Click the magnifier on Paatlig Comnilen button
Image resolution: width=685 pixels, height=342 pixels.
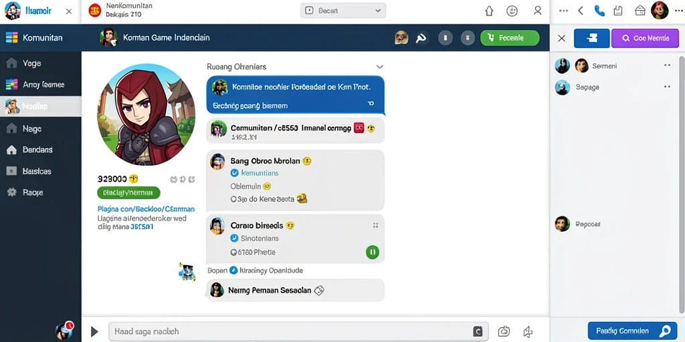(666, 331)
